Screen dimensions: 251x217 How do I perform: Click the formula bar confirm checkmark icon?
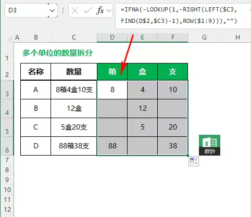point(87,10)
